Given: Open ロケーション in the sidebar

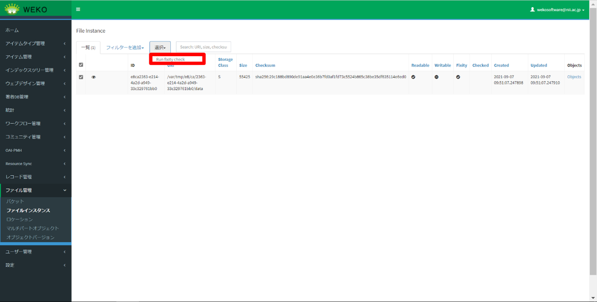Looking at the screenshot, I should coord(19,219).
